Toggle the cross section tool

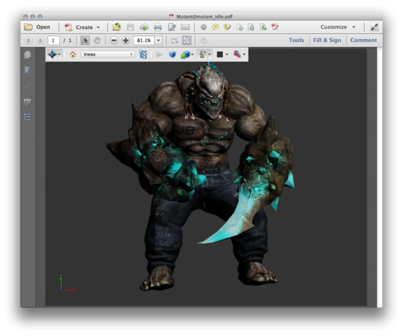point(237,54)
